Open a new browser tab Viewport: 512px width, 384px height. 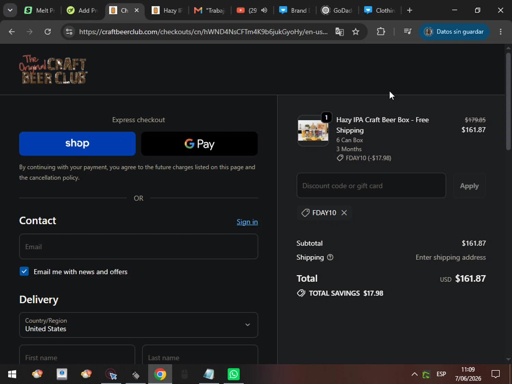(410, 10)
